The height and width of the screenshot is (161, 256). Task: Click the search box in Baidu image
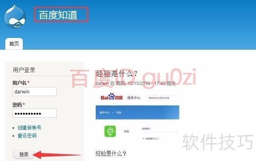163,98
